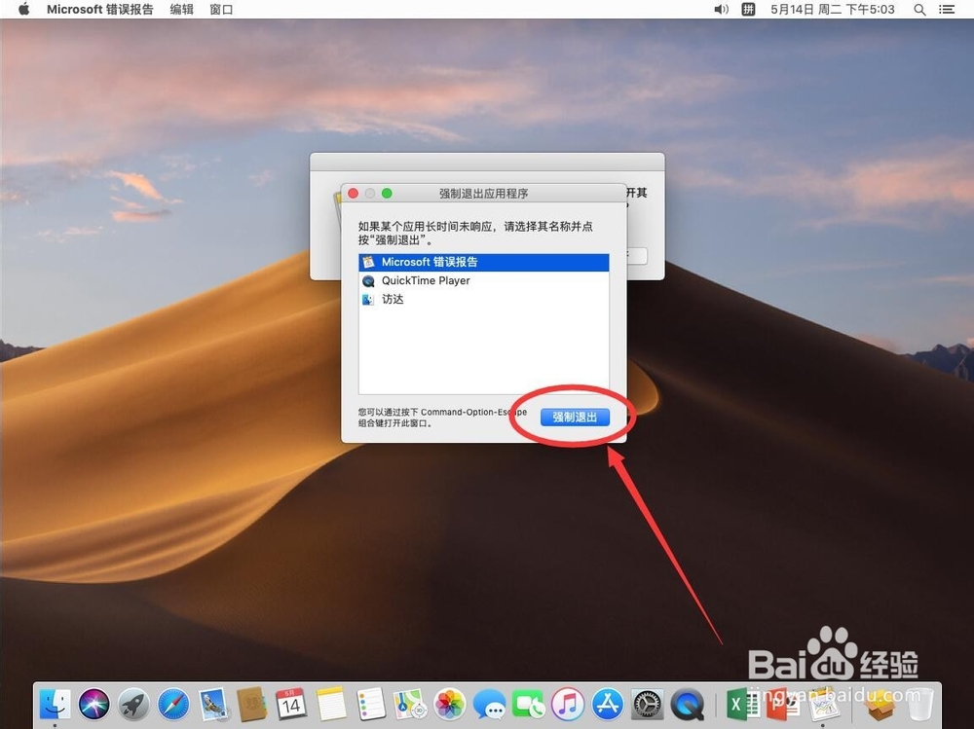Open Notes app in the Dock
The height and width of the screenshot is (729, 974).
pyautogui.click(x=331, y=705)
